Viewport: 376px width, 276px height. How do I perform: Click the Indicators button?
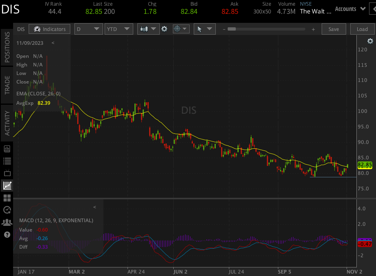49,29
